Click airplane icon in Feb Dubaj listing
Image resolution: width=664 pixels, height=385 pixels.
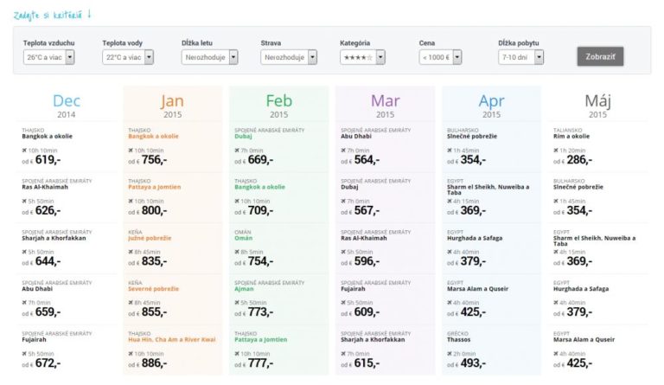(237, 150)
